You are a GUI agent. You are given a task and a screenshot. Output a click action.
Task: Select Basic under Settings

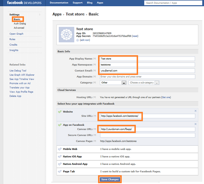coord(17,19)
